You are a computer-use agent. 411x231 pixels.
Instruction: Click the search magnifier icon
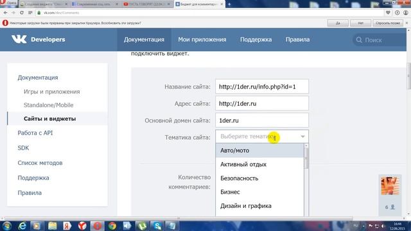pyautogui.click(x=359, y=40)
